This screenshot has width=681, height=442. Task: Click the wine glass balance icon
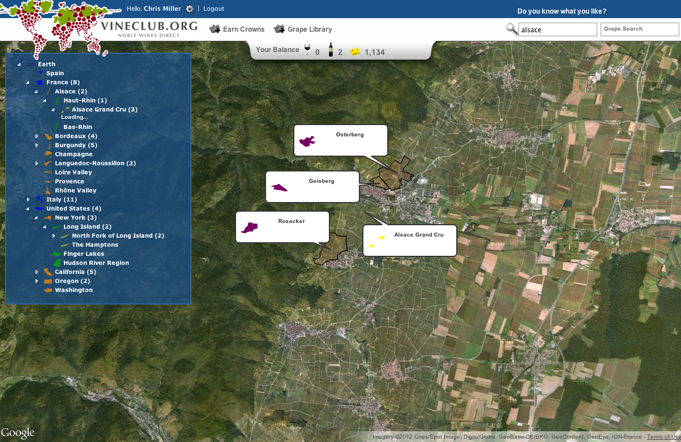(307, 50)
